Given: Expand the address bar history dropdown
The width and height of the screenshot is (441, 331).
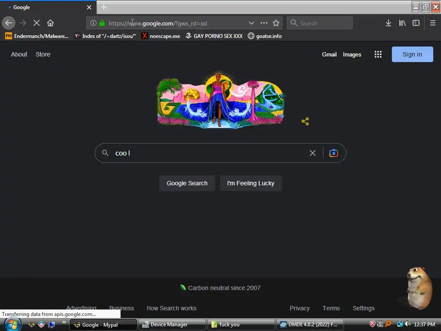Looking at the screenshot, I should click(252, 23).
